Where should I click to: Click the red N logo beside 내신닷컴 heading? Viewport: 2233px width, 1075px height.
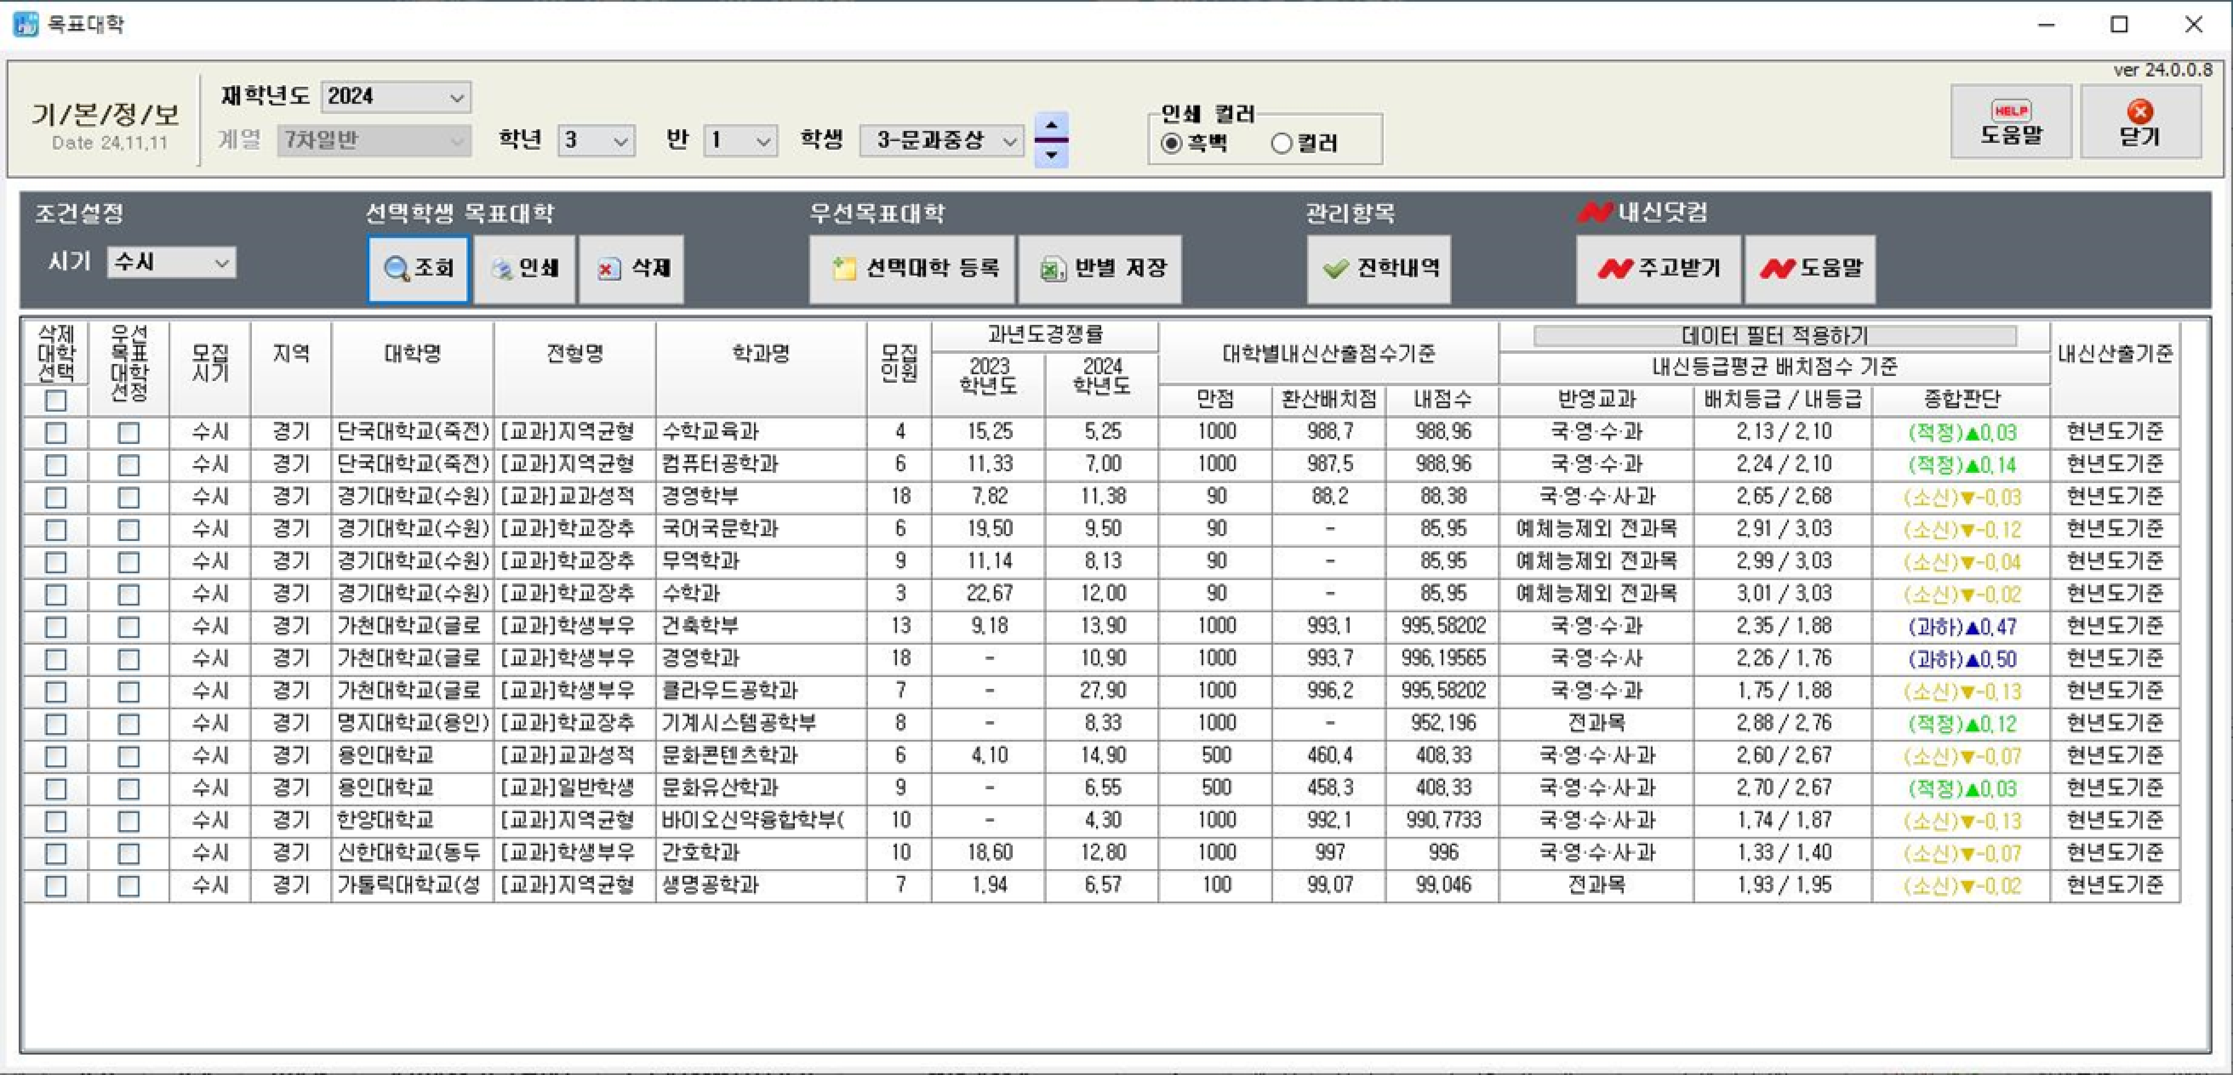[x=1594, y=211]
